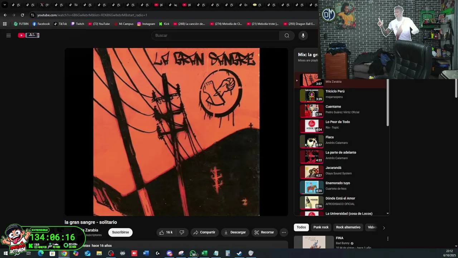Open the Twitch bookmark
This screenshot has height=258, width=458.
tap(78, 24)
